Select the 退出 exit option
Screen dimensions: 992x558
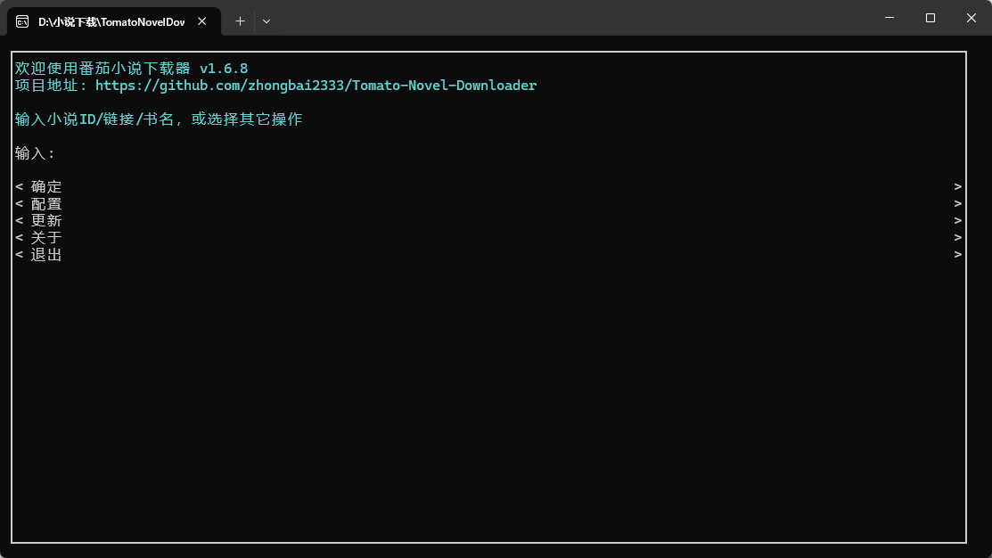[x=488, y=254]
